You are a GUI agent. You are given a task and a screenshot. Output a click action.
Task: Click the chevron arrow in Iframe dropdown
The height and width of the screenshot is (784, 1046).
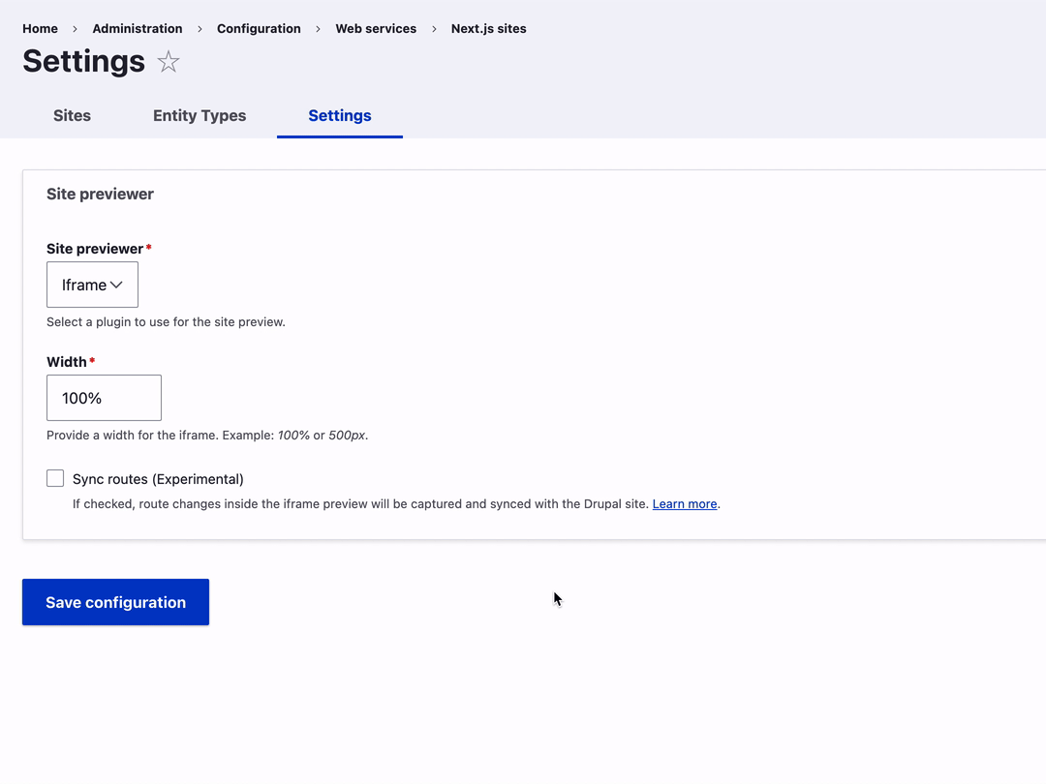tap(116, 285)
